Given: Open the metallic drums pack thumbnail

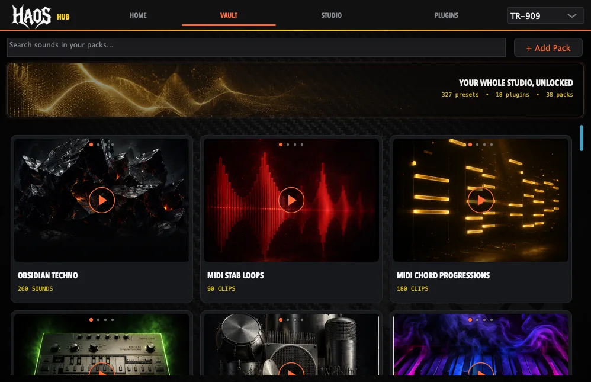Looking at the screenshot, I should pyautogui.click(x=291, y=345).
